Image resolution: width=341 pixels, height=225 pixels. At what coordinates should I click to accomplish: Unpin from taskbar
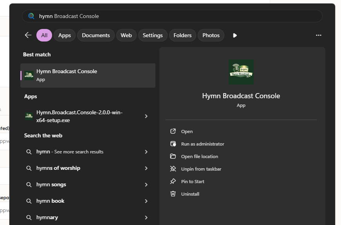pos(201,169)
